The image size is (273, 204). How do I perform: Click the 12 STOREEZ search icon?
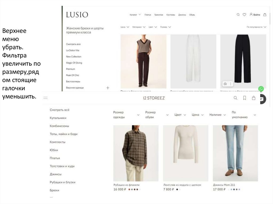pyautogui.click(x=235, y=98)
